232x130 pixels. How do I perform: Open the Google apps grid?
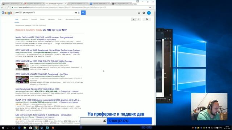click(138, 13)
